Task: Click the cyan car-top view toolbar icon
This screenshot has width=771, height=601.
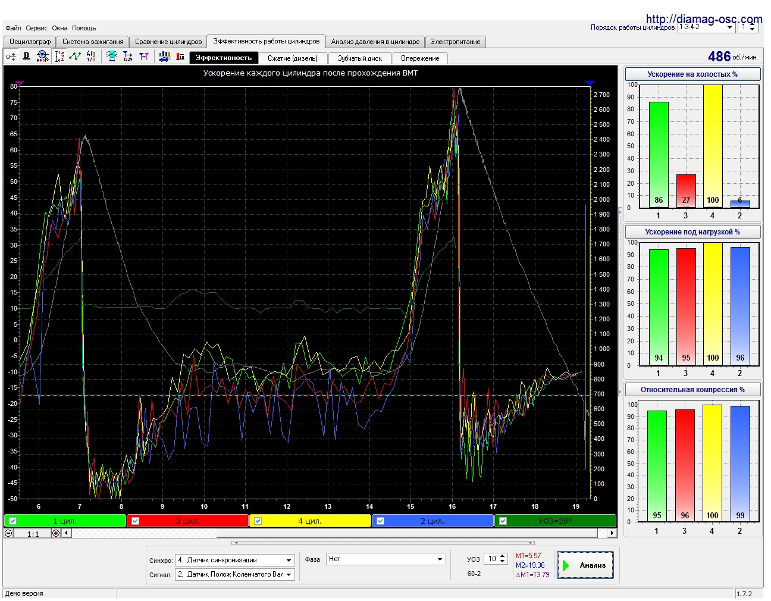Action: [x=112, y=56]
